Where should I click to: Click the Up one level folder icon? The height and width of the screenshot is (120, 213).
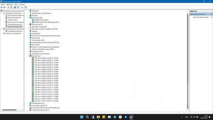(8, 7)
